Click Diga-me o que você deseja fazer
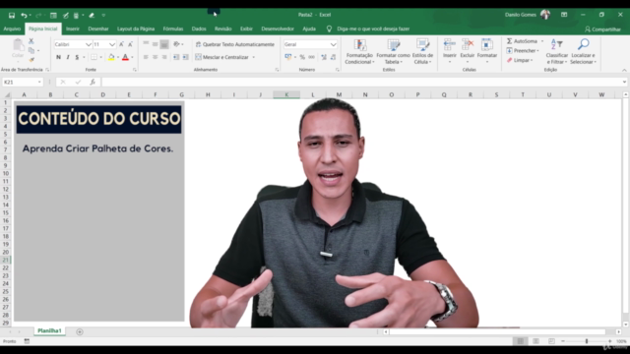The height and width of the screenshot is (354, 630). pos(373,29)
